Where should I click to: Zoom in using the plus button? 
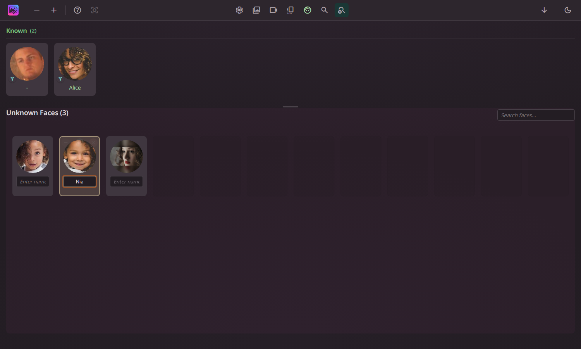click(x=54, y=10)
